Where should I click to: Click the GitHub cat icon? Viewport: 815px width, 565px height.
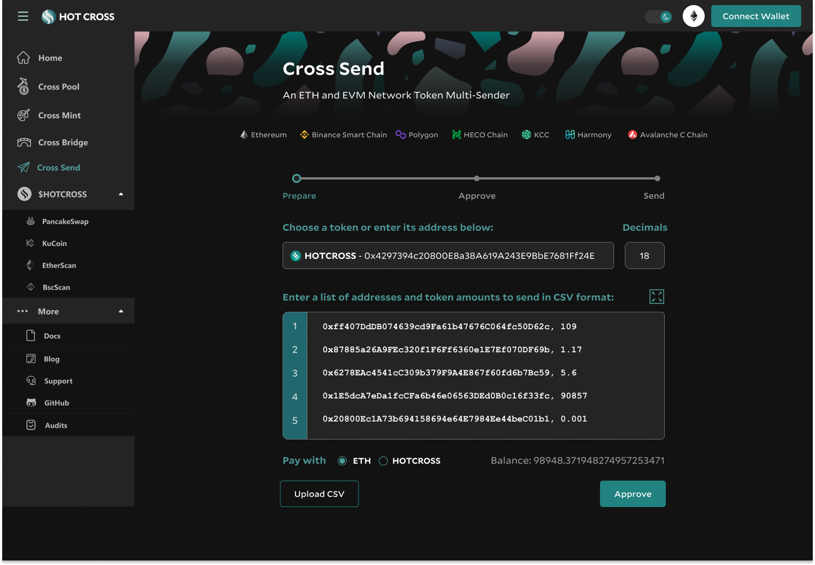(32, 403)
